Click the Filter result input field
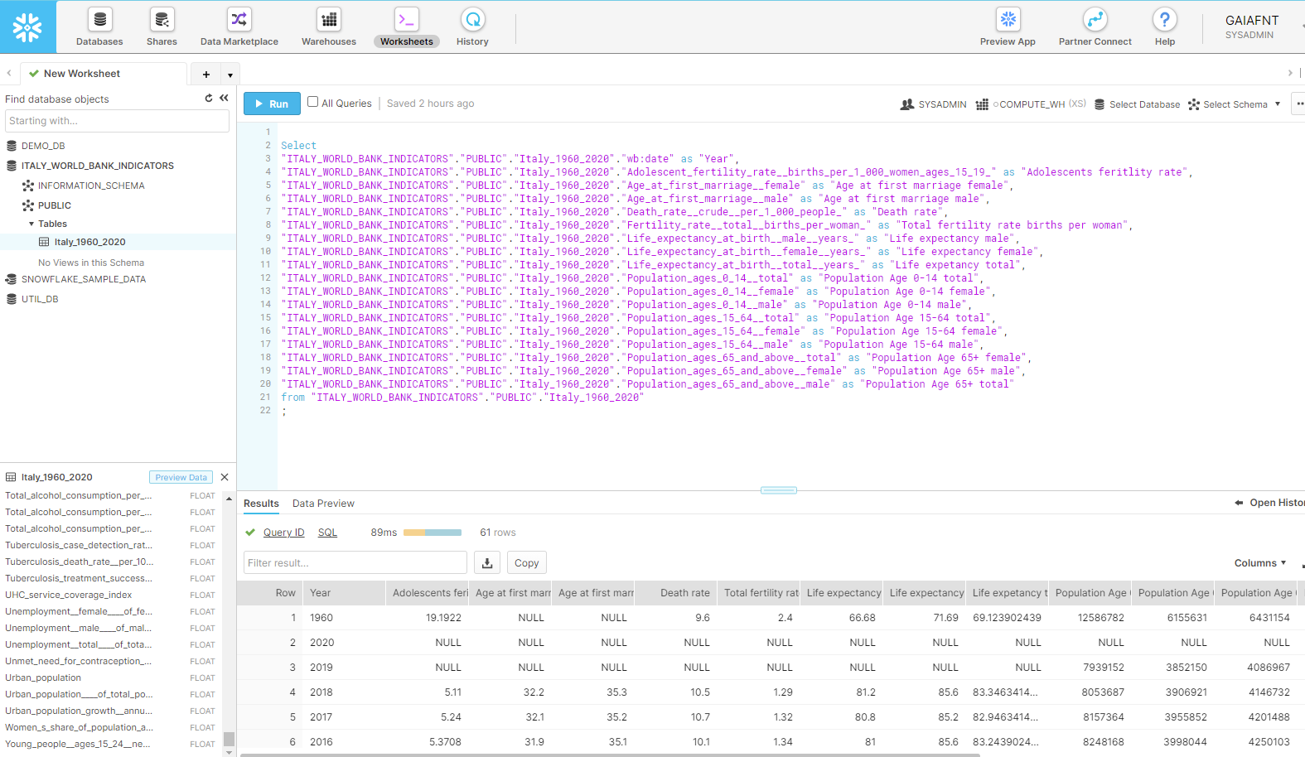1305x757 pixels. pos(355,563)
